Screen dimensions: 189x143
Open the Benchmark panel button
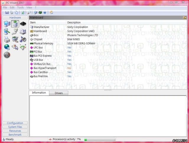pyautogui.click(x=15, y=135)
